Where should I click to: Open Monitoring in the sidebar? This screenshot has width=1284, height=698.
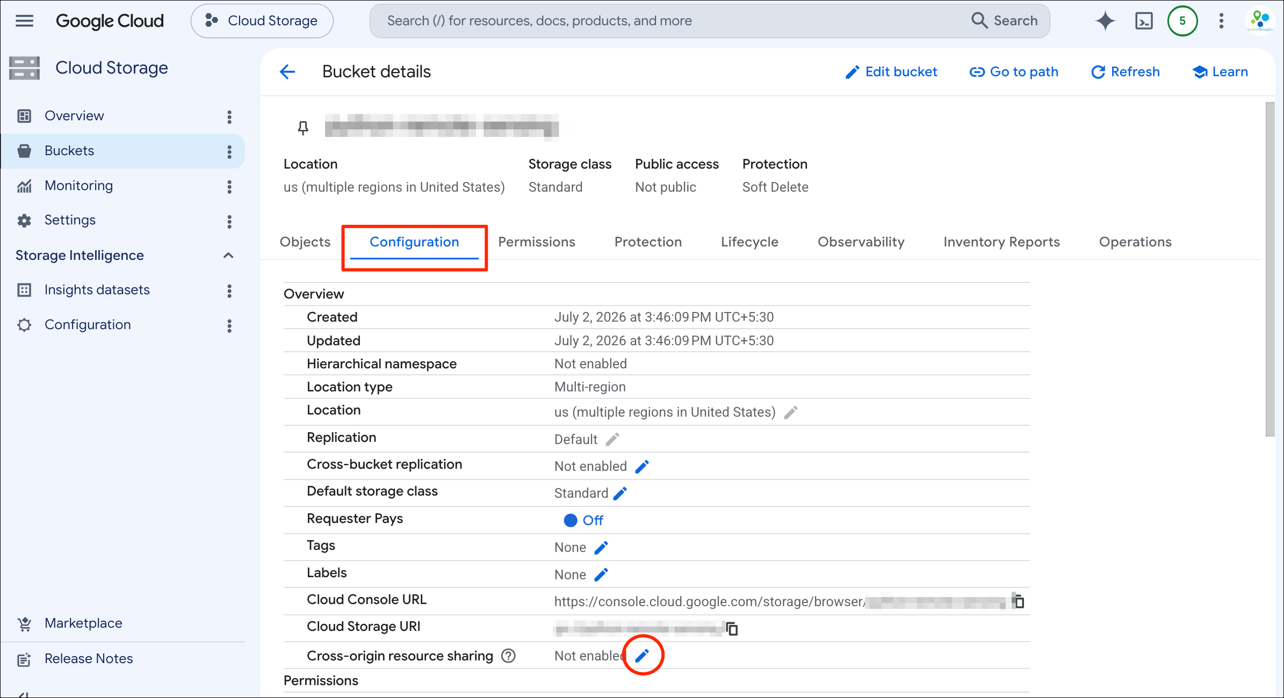tap(79, 186)
